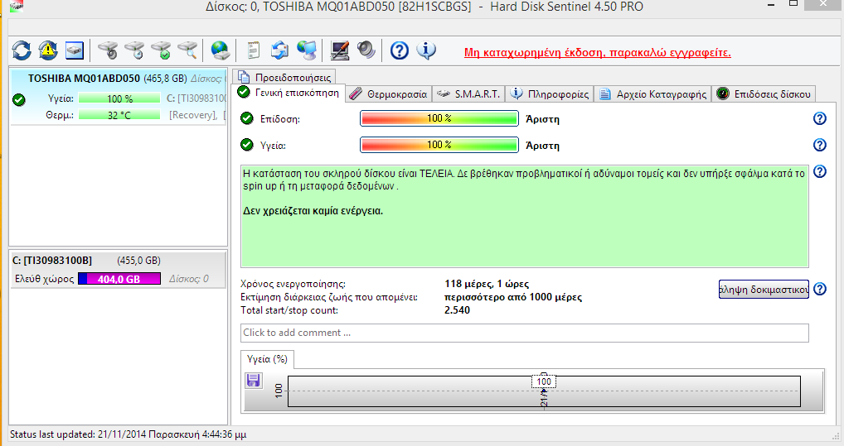Click 'περισσότερο από 1000 μέρες' lifetime value
The image size is (844, 446).
click(x=513, y=297)
